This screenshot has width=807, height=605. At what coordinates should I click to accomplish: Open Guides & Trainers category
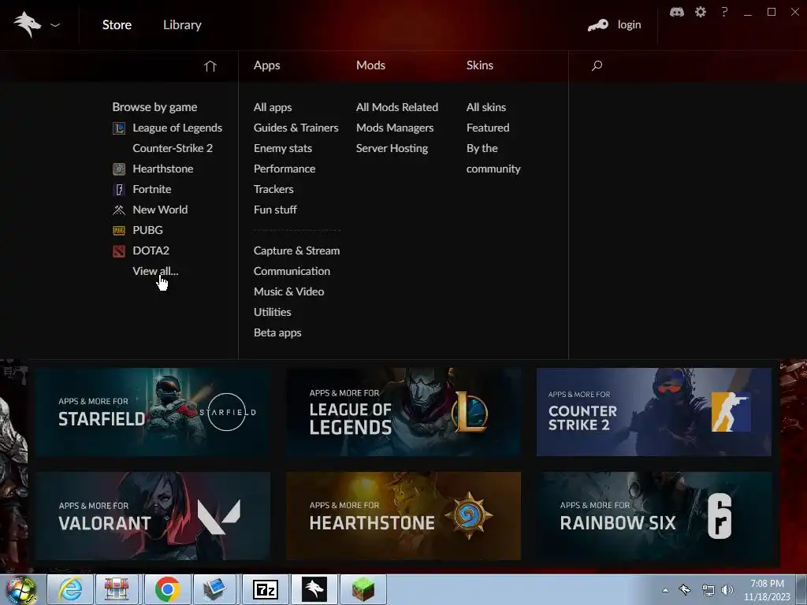pos(296,128)
